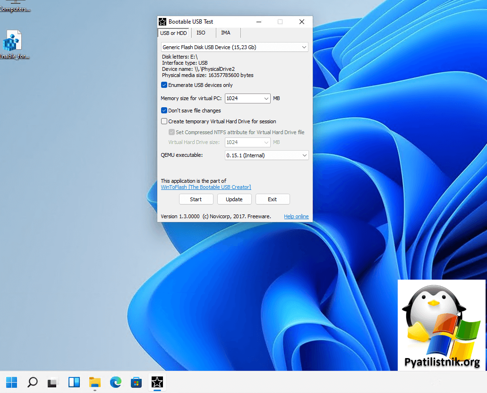This screenshot has height=393, width=487.
Task: Click the Bootable USB Test star title icon
Action: [x=162, y=22]
